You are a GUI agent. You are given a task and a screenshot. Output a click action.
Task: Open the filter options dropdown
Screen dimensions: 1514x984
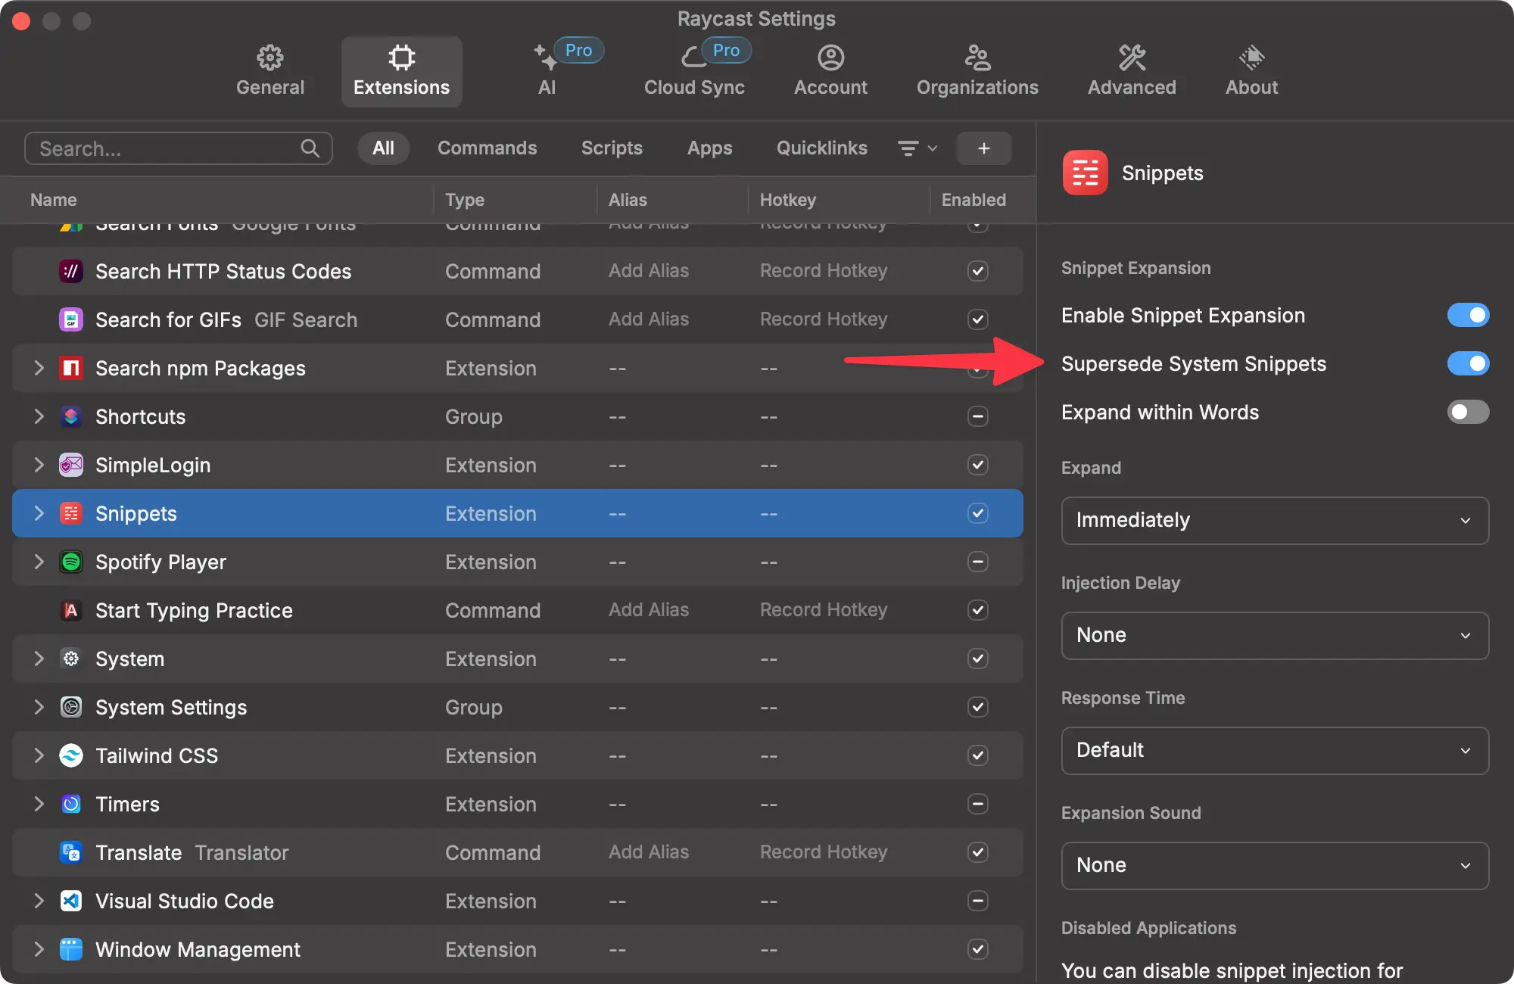917,148
